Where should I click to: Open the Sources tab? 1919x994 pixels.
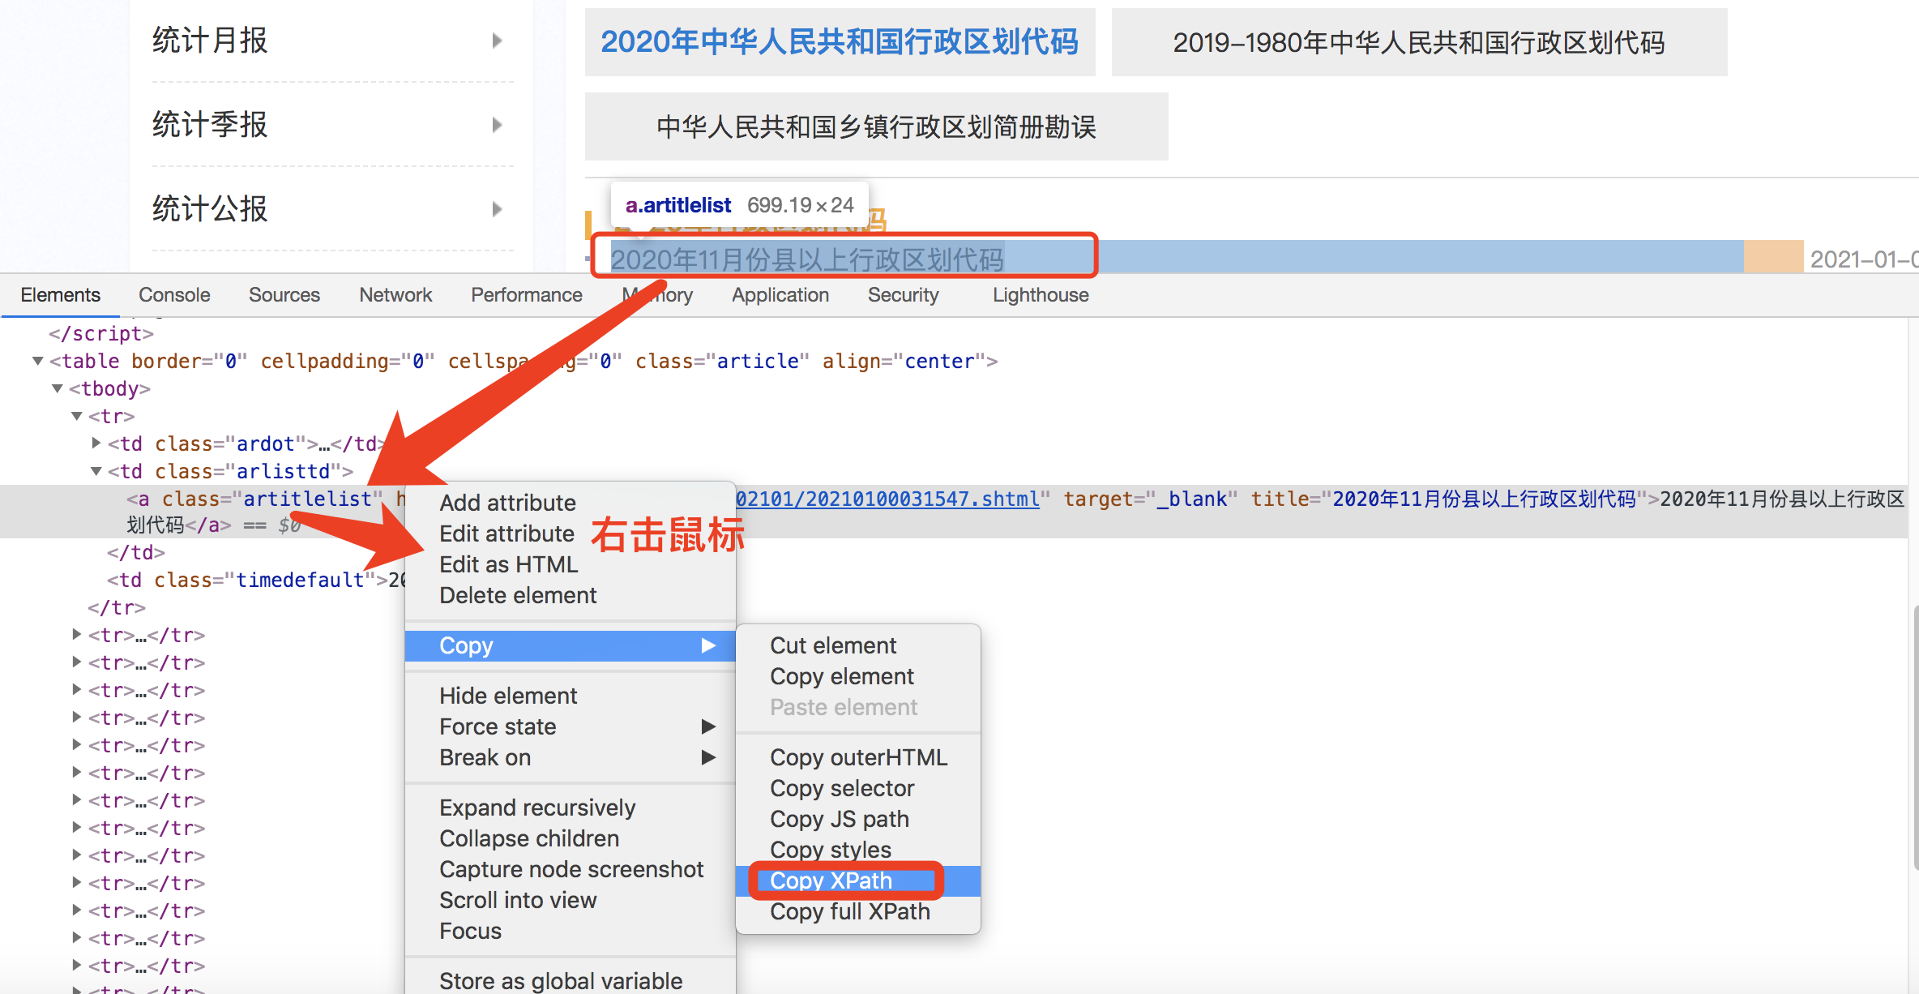(x=284, y=295)
